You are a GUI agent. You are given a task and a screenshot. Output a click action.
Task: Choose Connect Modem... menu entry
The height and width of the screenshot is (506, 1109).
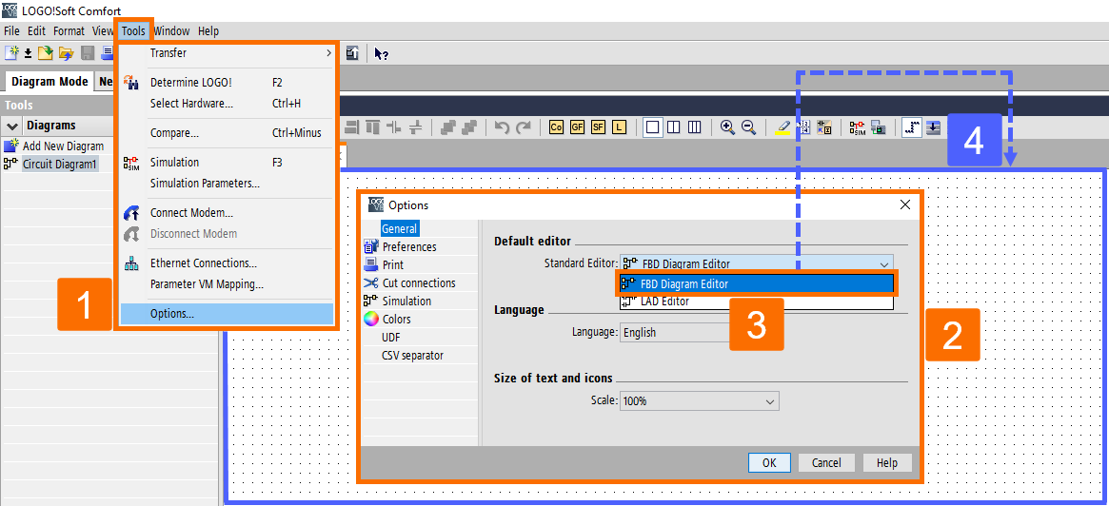(x=227, y=213)
